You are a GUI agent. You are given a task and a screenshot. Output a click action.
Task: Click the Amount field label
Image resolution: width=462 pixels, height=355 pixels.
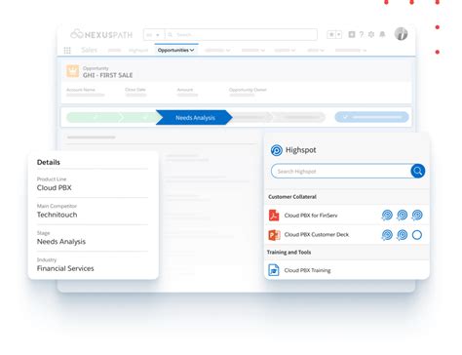pos(185,90)
